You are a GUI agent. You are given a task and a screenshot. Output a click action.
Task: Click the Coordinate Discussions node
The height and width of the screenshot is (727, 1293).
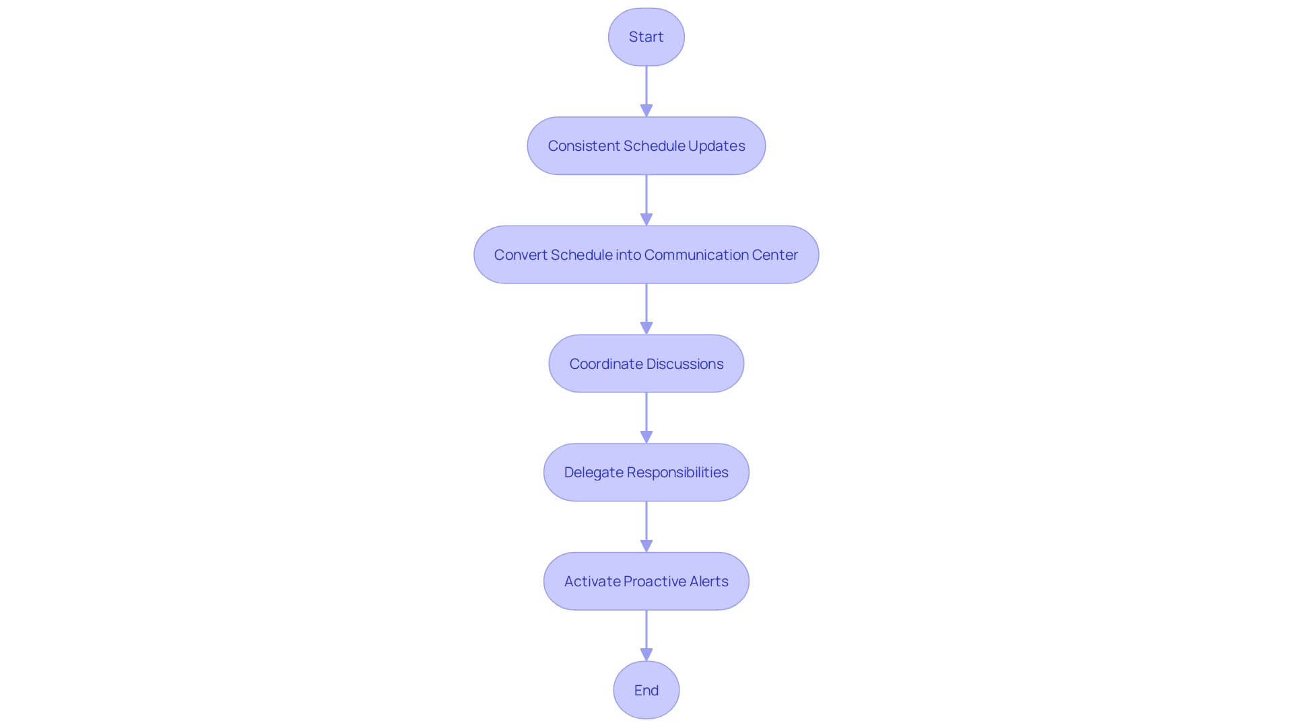(x=646, y=363)
